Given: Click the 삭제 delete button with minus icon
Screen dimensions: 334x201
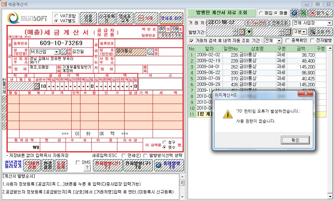Looking at the screenshot, I should [x=146, y=18].
